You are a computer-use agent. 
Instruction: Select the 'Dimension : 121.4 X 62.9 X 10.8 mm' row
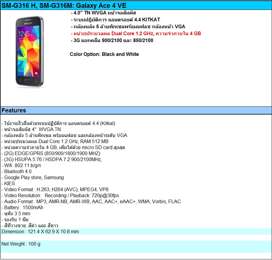point(136,231)
